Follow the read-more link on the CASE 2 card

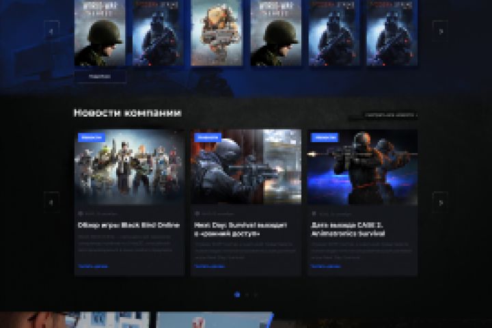point(326,266)
